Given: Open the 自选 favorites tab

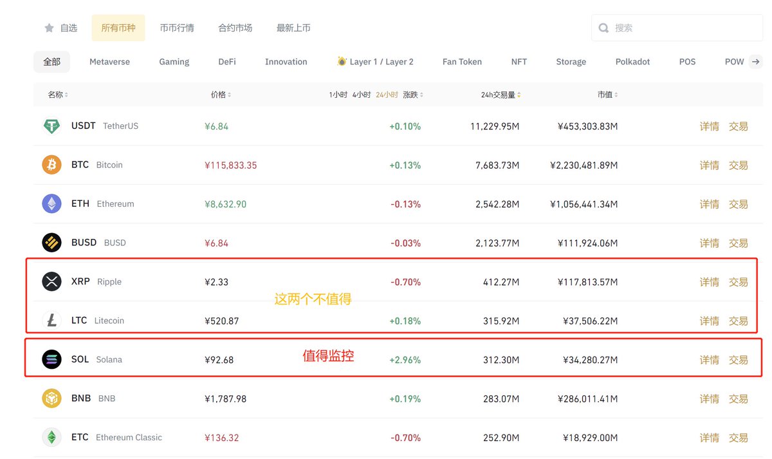Looking at the screenshot, I should 61,28.
